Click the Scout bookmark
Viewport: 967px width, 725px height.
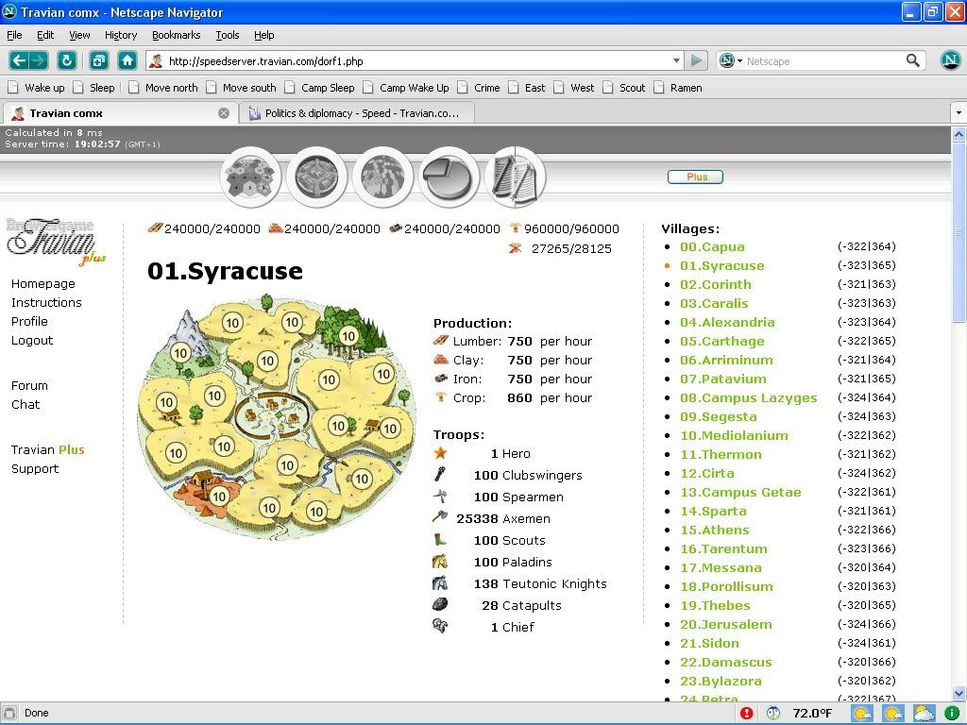click(x=624, y=88)
